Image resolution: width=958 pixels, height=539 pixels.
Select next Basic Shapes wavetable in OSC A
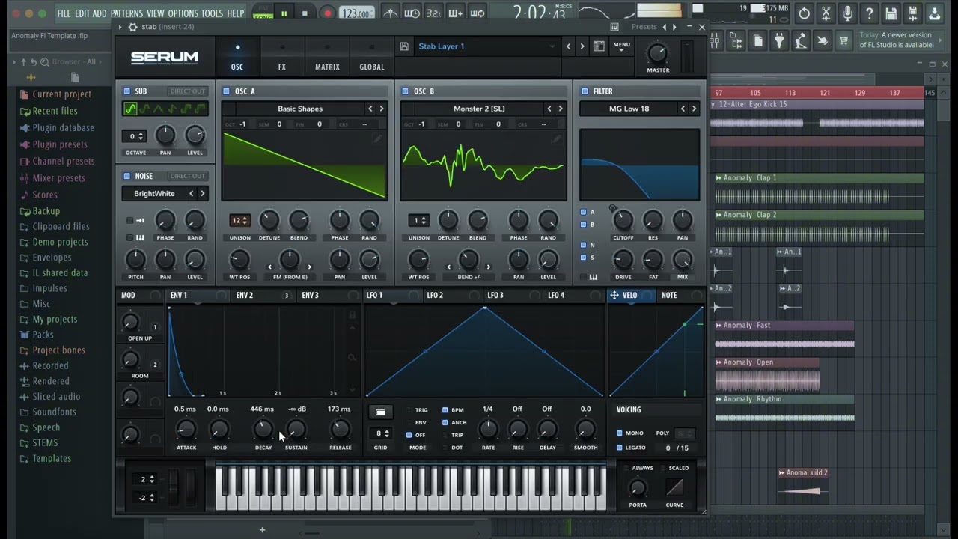click(381, 109)
